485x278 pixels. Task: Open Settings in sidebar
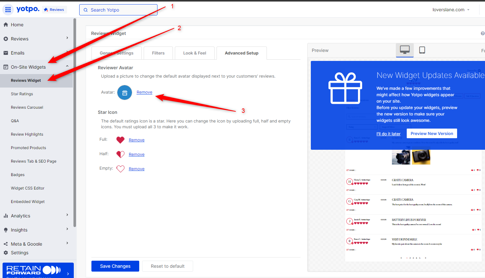(20, 253)
